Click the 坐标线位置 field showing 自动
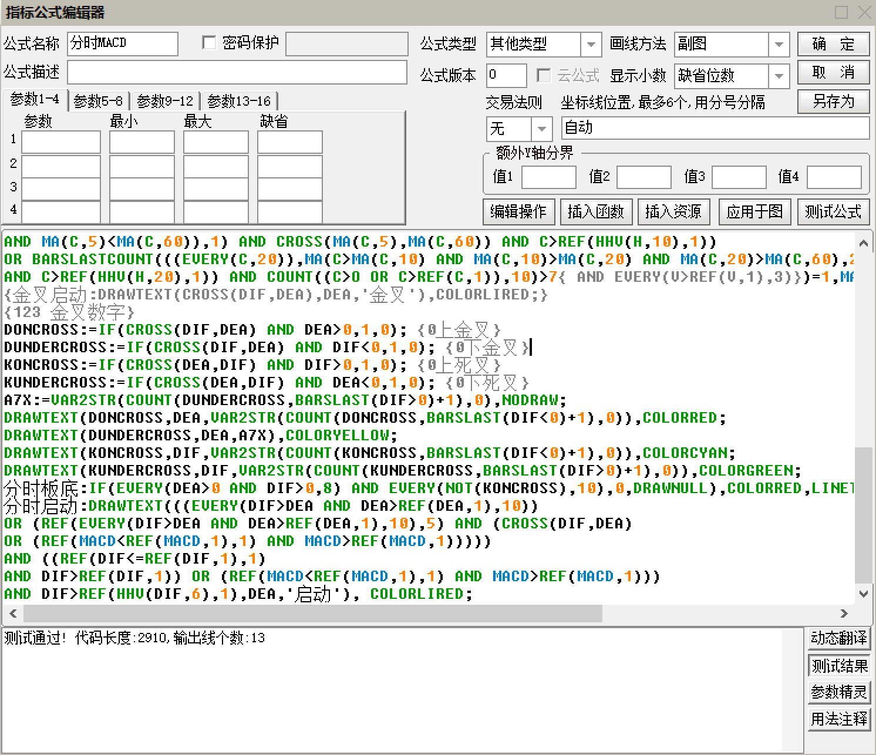 715,128
